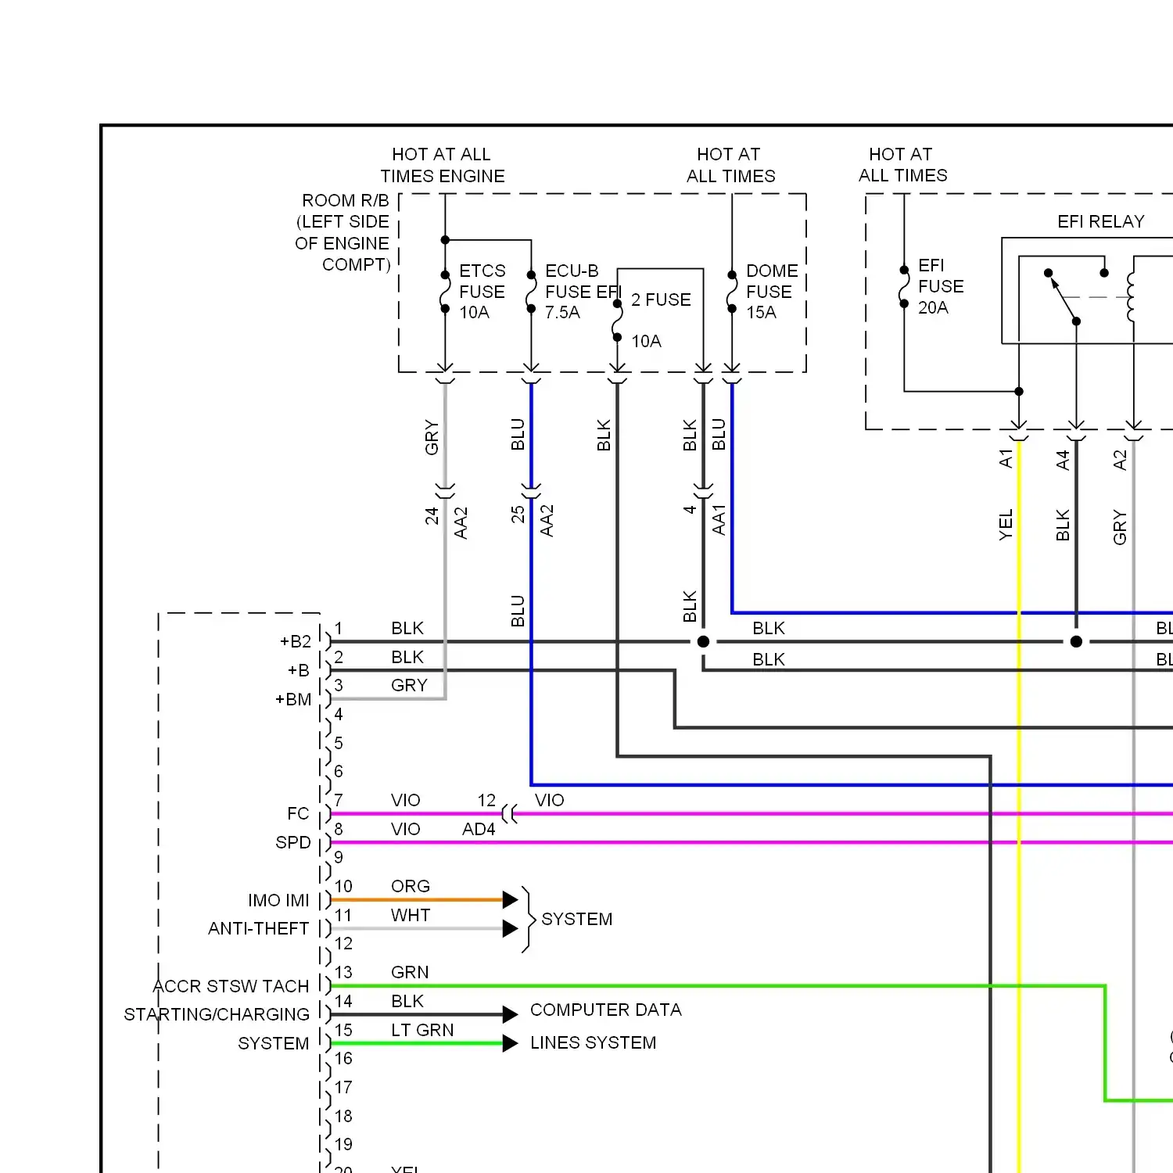Click the WHT wire color label
This screenshot has height=1173, width=1173.
(x=411, y=915)
